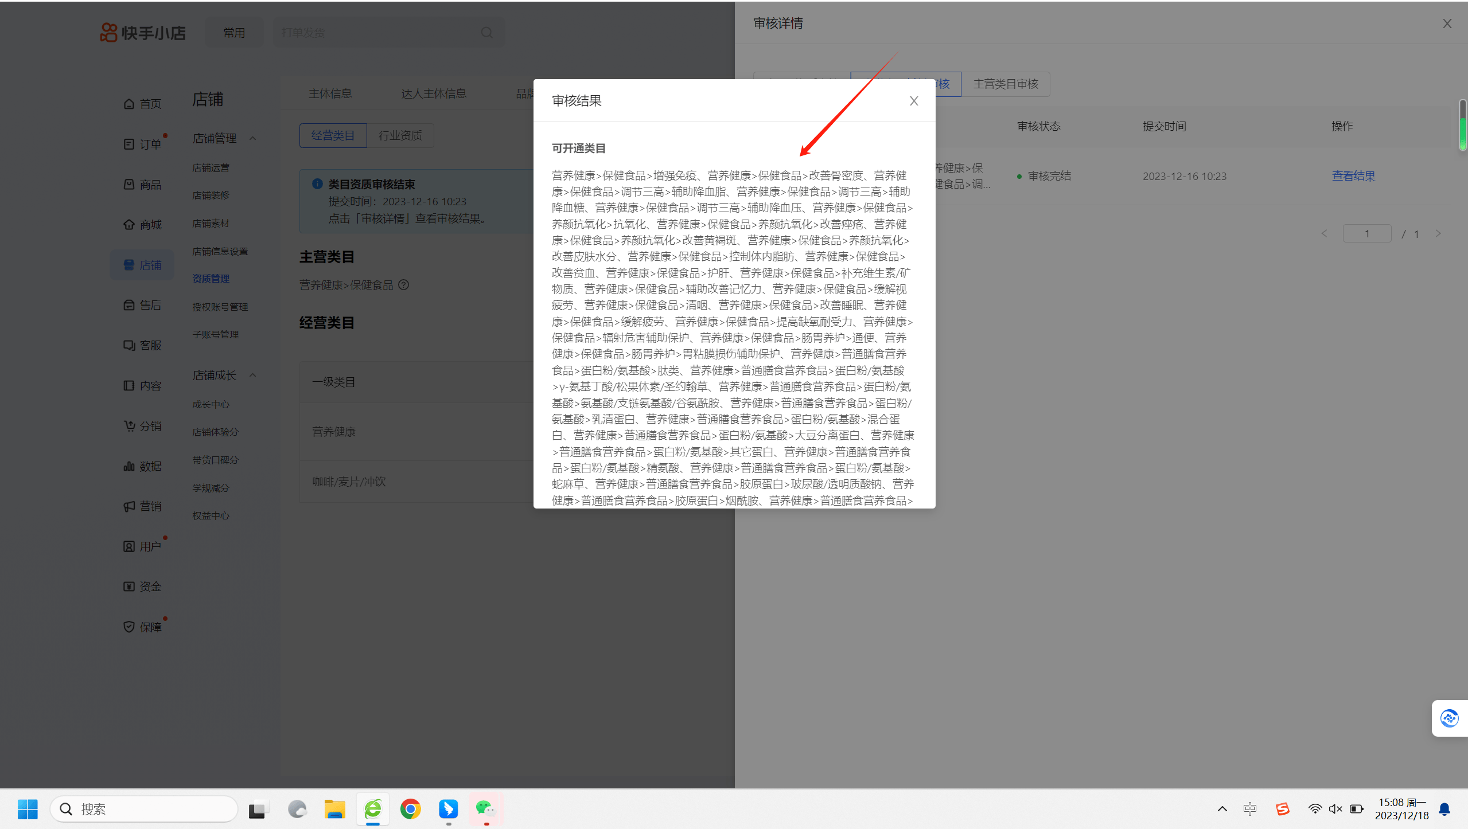Open 查看结果 link in review table
1468x829 pixels.
[1353, 176]
